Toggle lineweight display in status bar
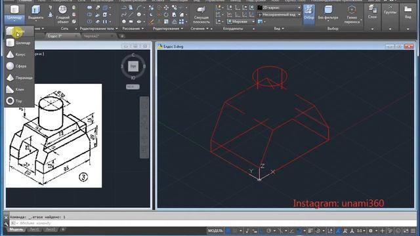This screenshot has height=236, width=420. click(x=310, y=231)
